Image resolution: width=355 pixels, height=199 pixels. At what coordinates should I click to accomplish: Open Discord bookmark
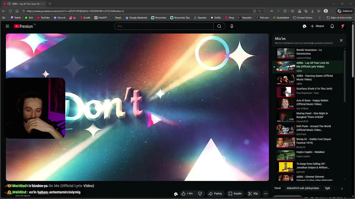(59, 18)
